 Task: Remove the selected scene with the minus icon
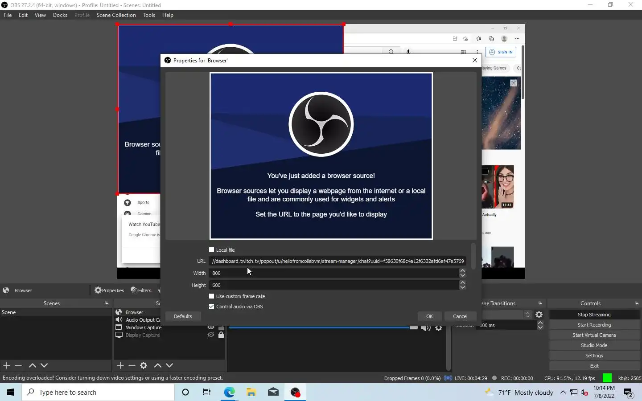(x=18, y=365)
